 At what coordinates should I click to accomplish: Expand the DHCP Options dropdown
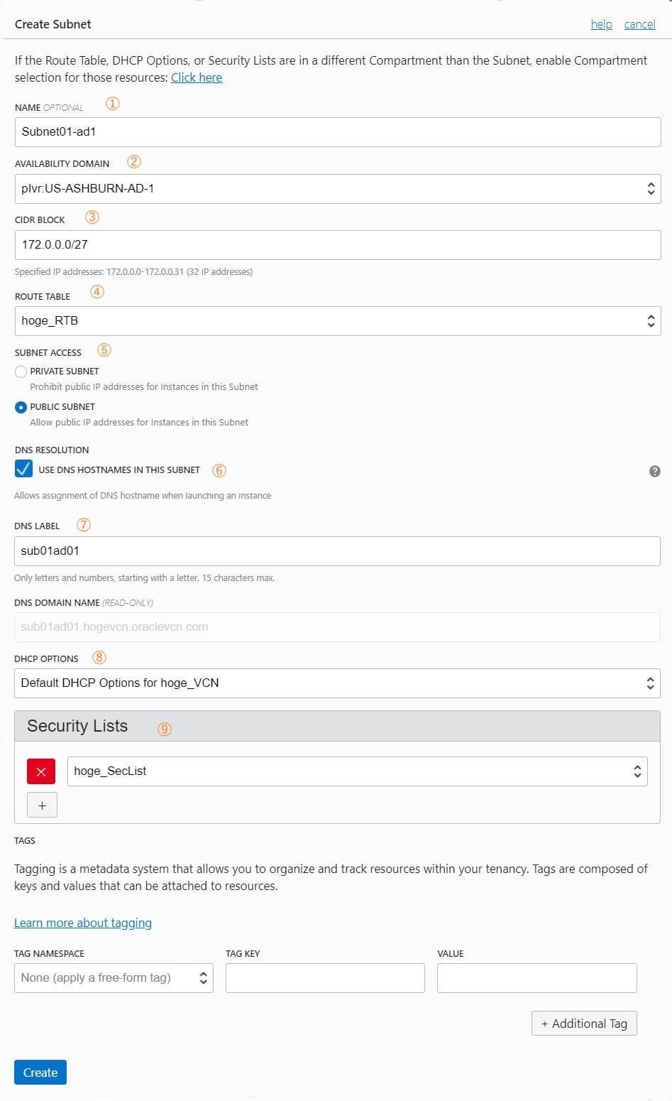tap(337, 683)
